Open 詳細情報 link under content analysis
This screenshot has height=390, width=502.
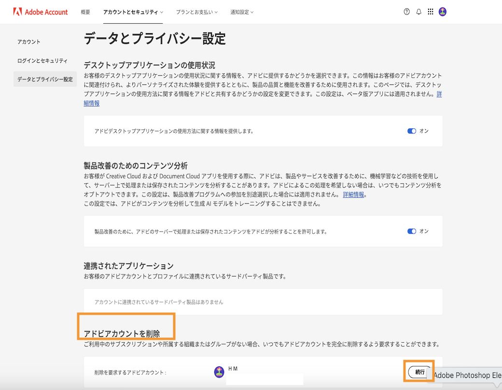354,195
